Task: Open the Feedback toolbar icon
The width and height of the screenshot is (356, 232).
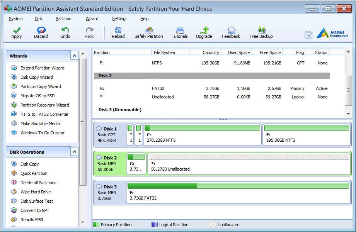Action: coord(231,30)
